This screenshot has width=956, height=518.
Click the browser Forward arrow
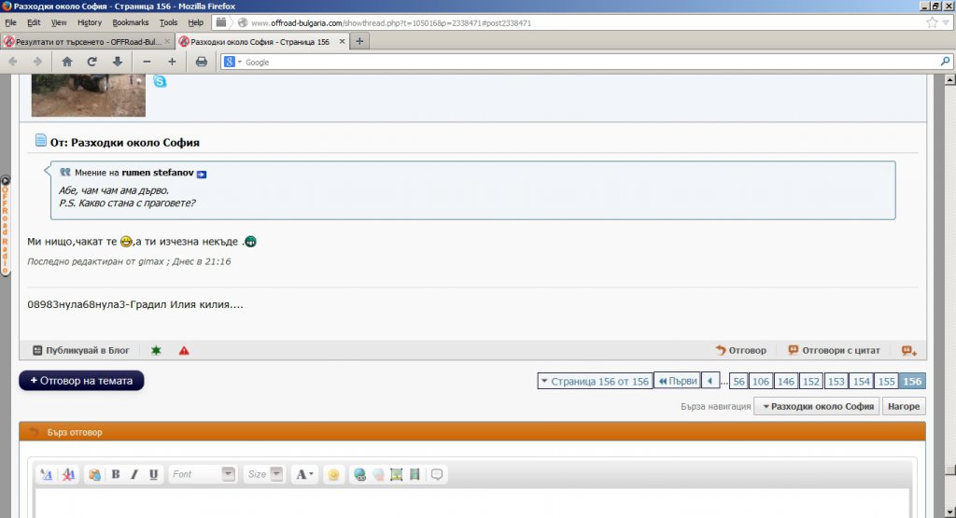click(x=37, y=62)
